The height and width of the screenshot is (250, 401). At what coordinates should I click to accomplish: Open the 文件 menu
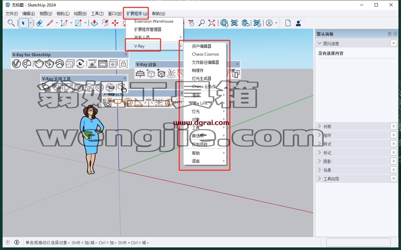pyautogui.click(x=12, y=14)
